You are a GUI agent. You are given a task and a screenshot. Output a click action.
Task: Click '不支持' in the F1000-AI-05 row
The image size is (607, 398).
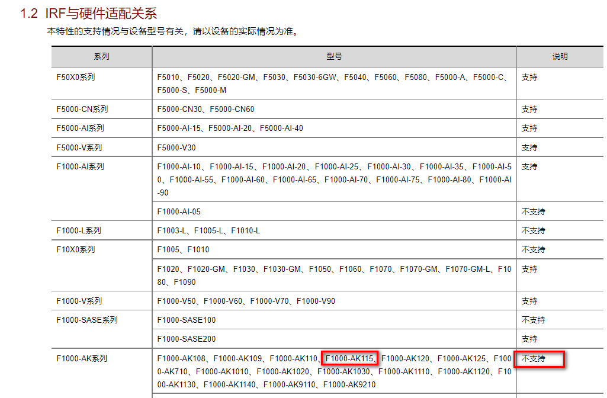(x=533, y=211)
